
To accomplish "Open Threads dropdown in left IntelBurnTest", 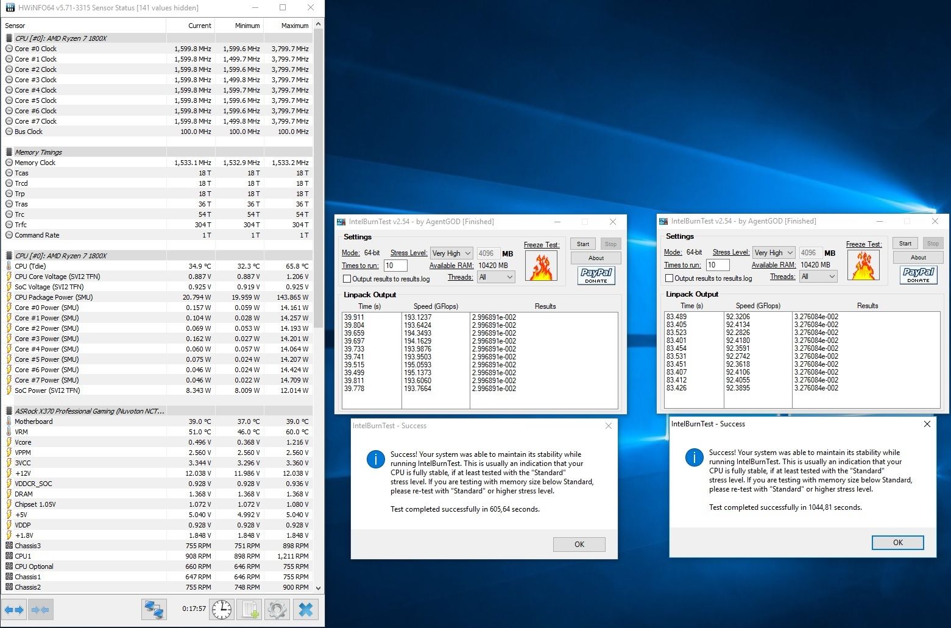I will tap(497, 277).
